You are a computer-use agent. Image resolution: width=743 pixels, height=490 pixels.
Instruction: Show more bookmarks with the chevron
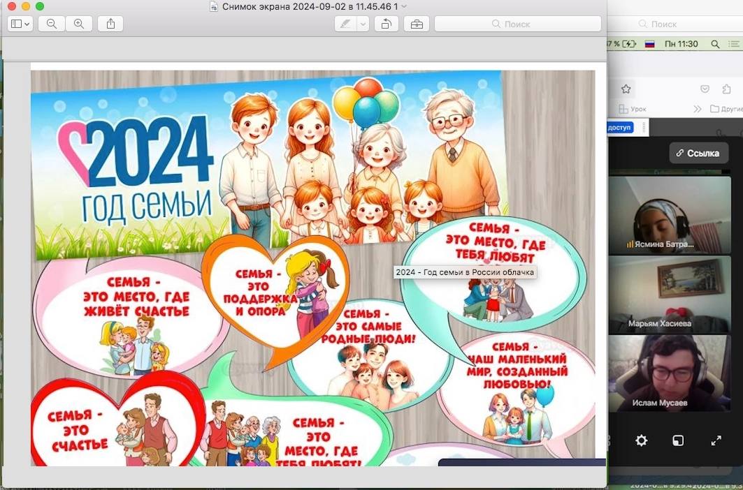tap(697, 109)
